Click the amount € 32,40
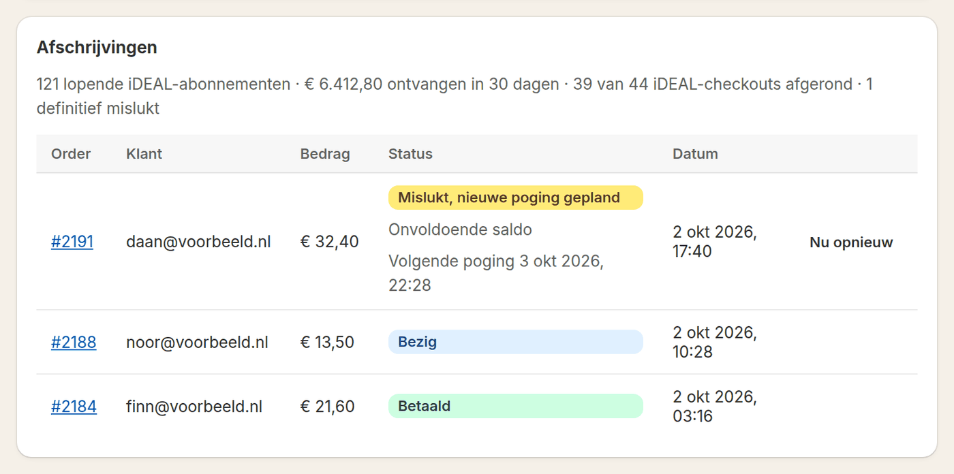 [x=329, y=242]
